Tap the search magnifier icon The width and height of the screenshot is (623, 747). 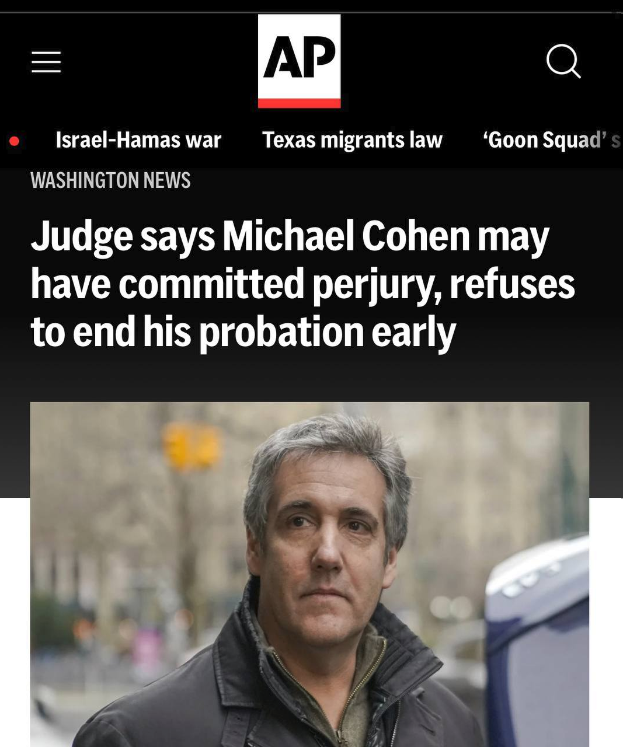coord(563,61)
